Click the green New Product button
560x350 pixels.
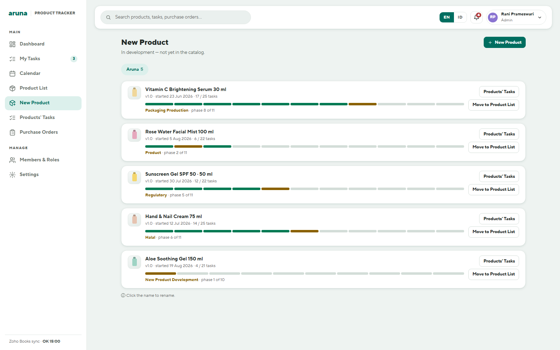click(x=504, y=42)
